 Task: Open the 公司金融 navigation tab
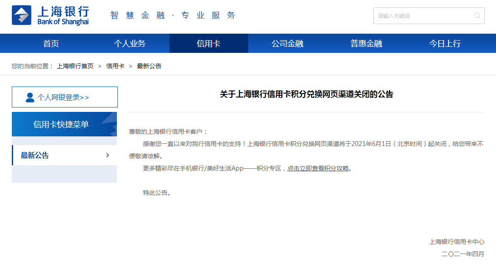pyautogui.click(x=287, y=43)
